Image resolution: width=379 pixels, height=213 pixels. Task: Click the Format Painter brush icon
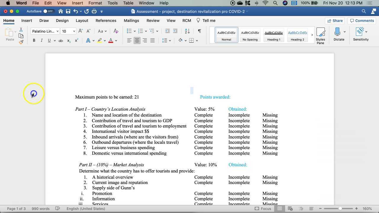[x=21, y=42]
